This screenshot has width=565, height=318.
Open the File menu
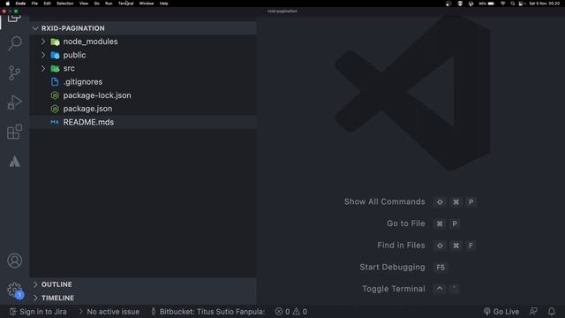click(x=34, y=4)
